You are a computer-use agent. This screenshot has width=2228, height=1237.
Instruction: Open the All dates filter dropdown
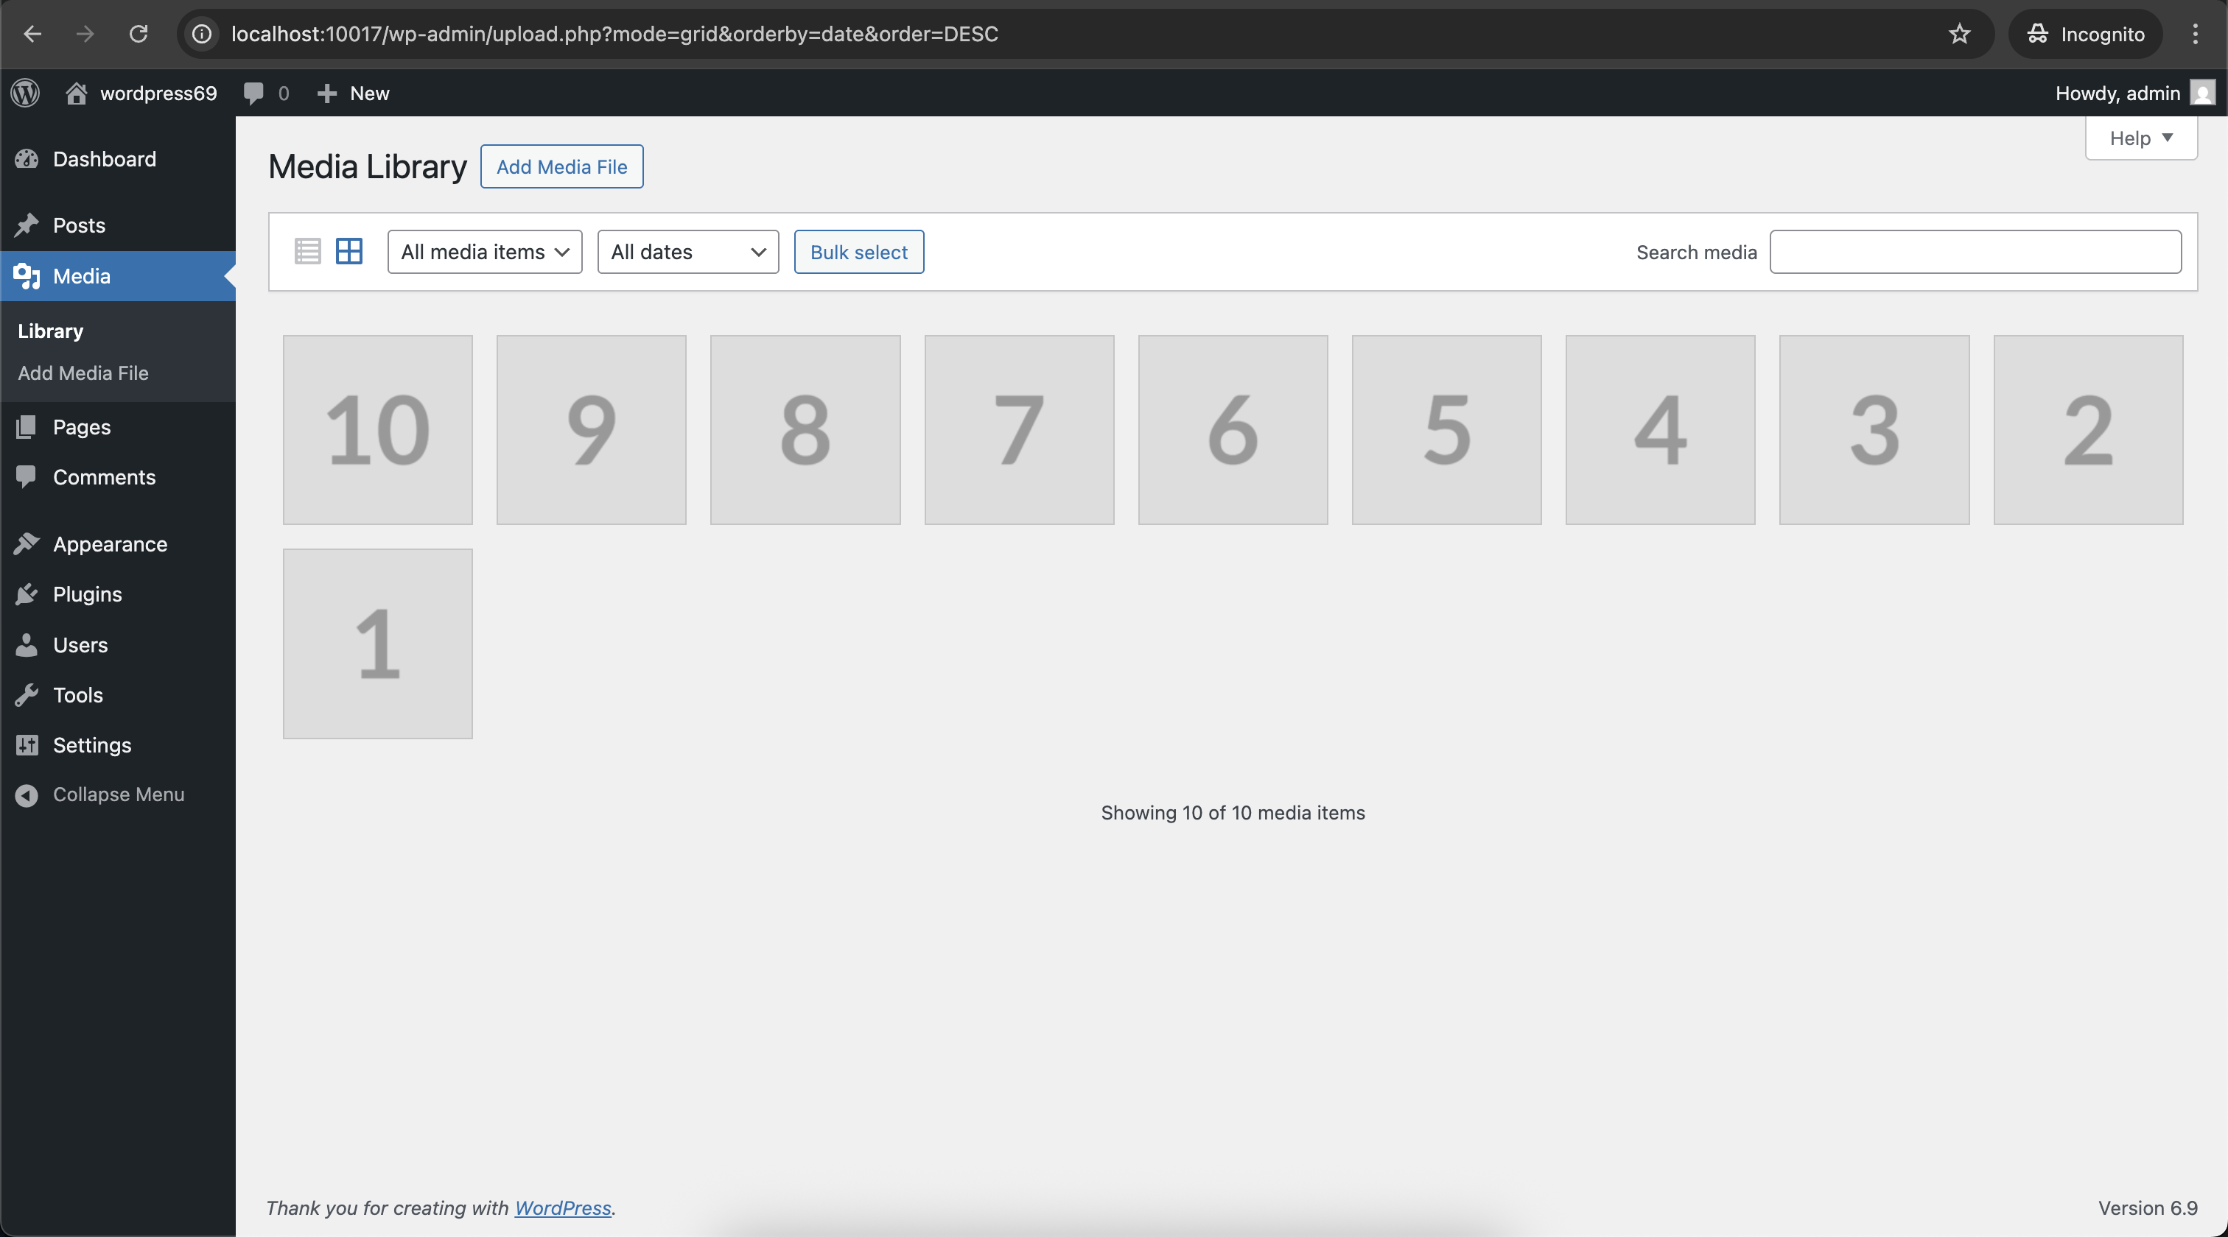coord(687,253)
